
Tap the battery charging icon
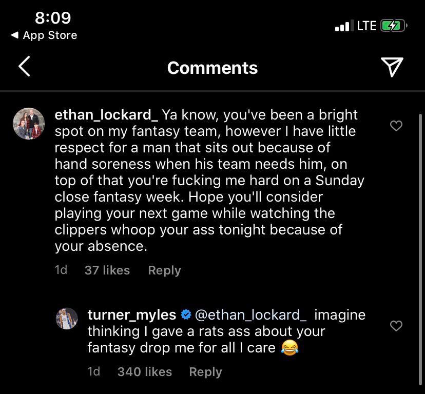[x=393, y=26]
